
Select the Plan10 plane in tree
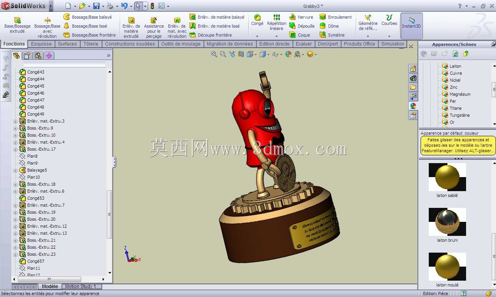coord(33,177)
